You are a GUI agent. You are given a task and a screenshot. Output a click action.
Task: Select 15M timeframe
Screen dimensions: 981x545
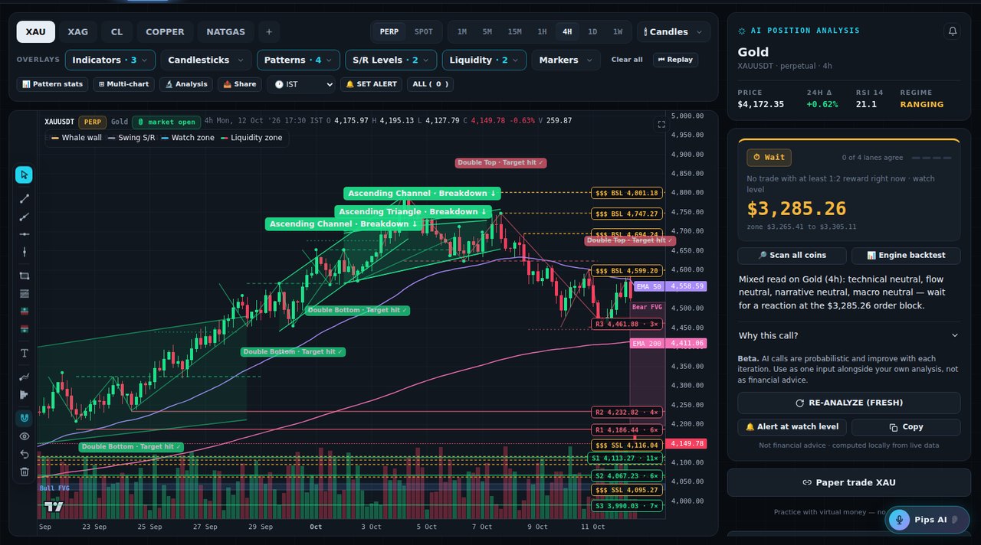point(515,32)
